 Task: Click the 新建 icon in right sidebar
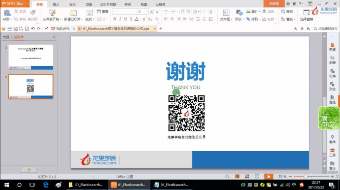[x=332, y=46]
